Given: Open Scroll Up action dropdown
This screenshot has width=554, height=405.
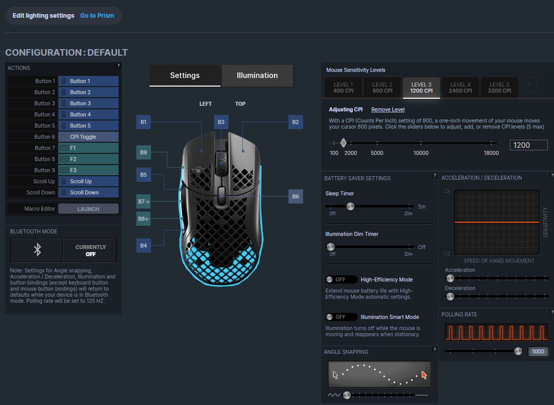Looking at the screenshot, I should 88,181.
